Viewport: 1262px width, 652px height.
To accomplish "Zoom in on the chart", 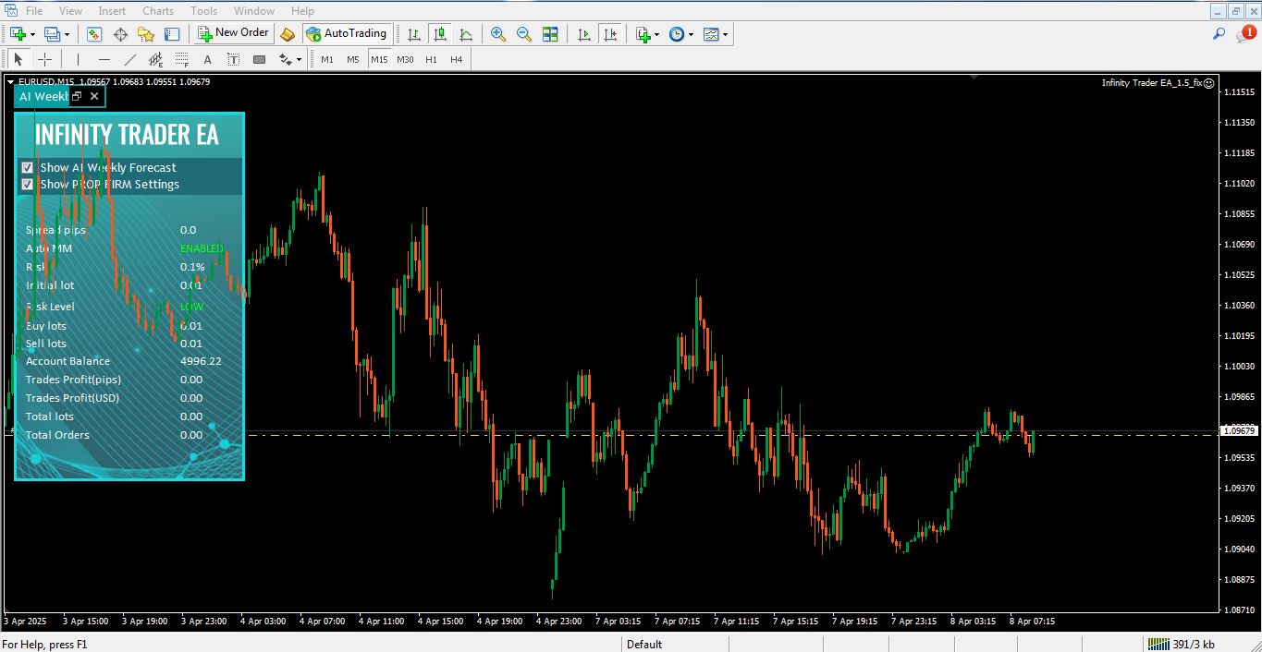I will 497,34.
